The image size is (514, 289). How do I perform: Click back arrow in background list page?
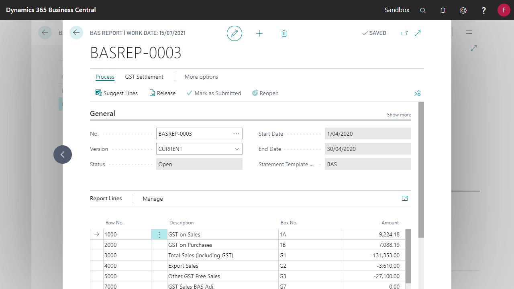pos(45,33)
